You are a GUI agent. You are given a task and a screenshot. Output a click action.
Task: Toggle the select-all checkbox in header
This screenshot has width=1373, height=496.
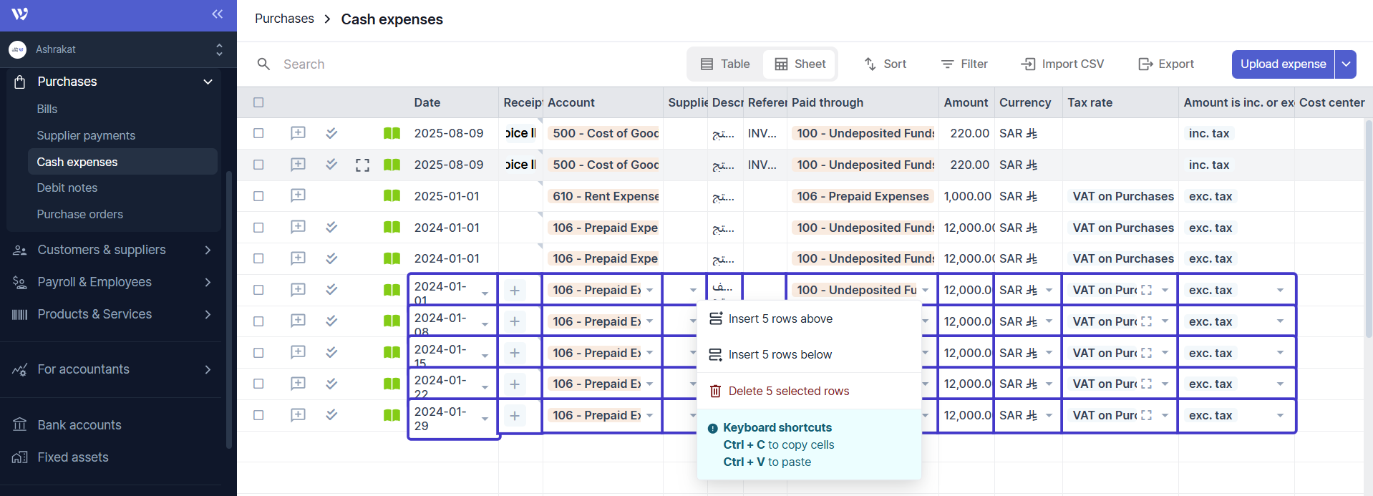[x=258, y=102]
